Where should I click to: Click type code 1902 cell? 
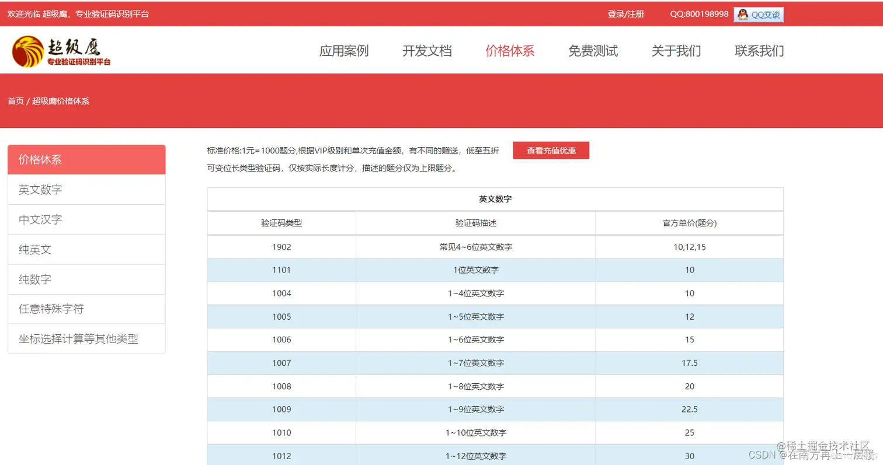click(x=281, y=247)
